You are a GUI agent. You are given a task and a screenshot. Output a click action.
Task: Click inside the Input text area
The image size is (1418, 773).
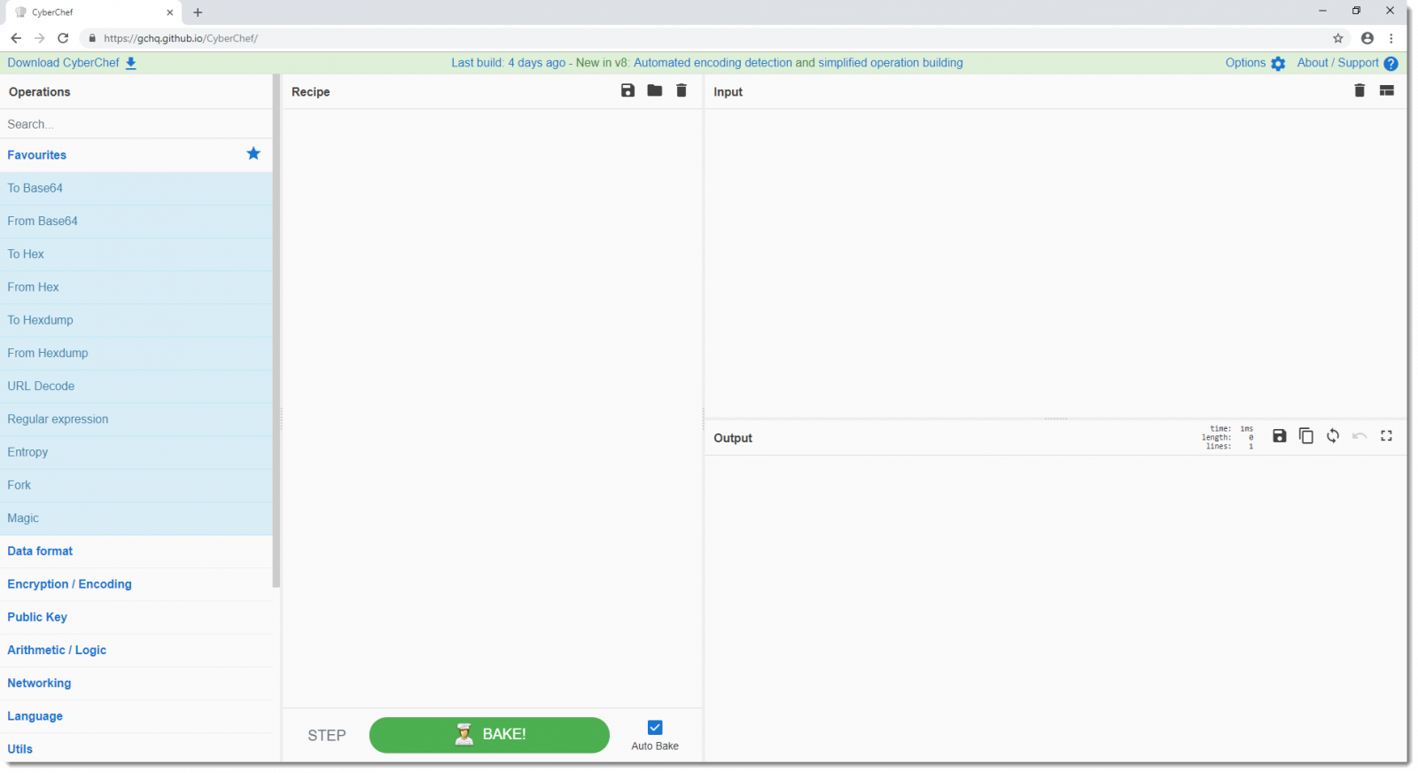(x=1055, y=263)
